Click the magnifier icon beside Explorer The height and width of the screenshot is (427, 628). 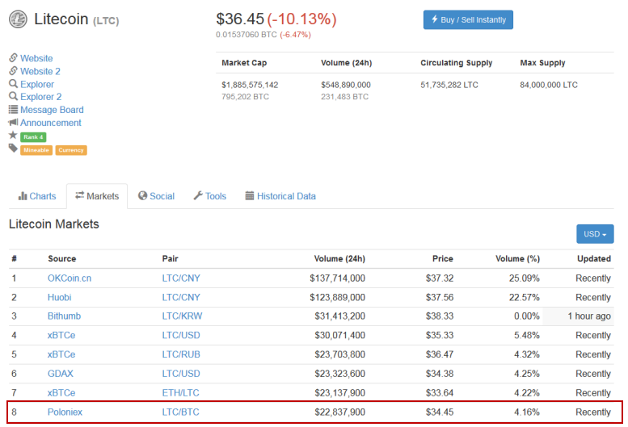[13, 84]
